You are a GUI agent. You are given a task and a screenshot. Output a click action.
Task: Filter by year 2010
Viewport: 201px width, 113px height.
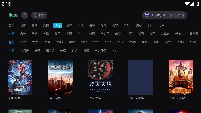pos(169,42)
